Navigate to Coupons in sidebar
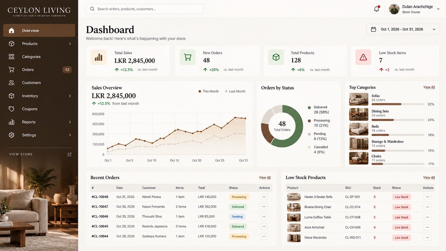This screenshot has height=251, width=446. point(39,109)
